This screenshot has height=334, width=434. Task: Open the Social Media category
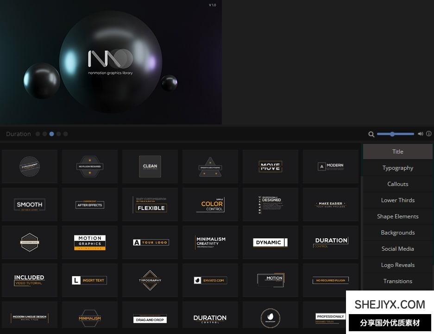point(397,249)
